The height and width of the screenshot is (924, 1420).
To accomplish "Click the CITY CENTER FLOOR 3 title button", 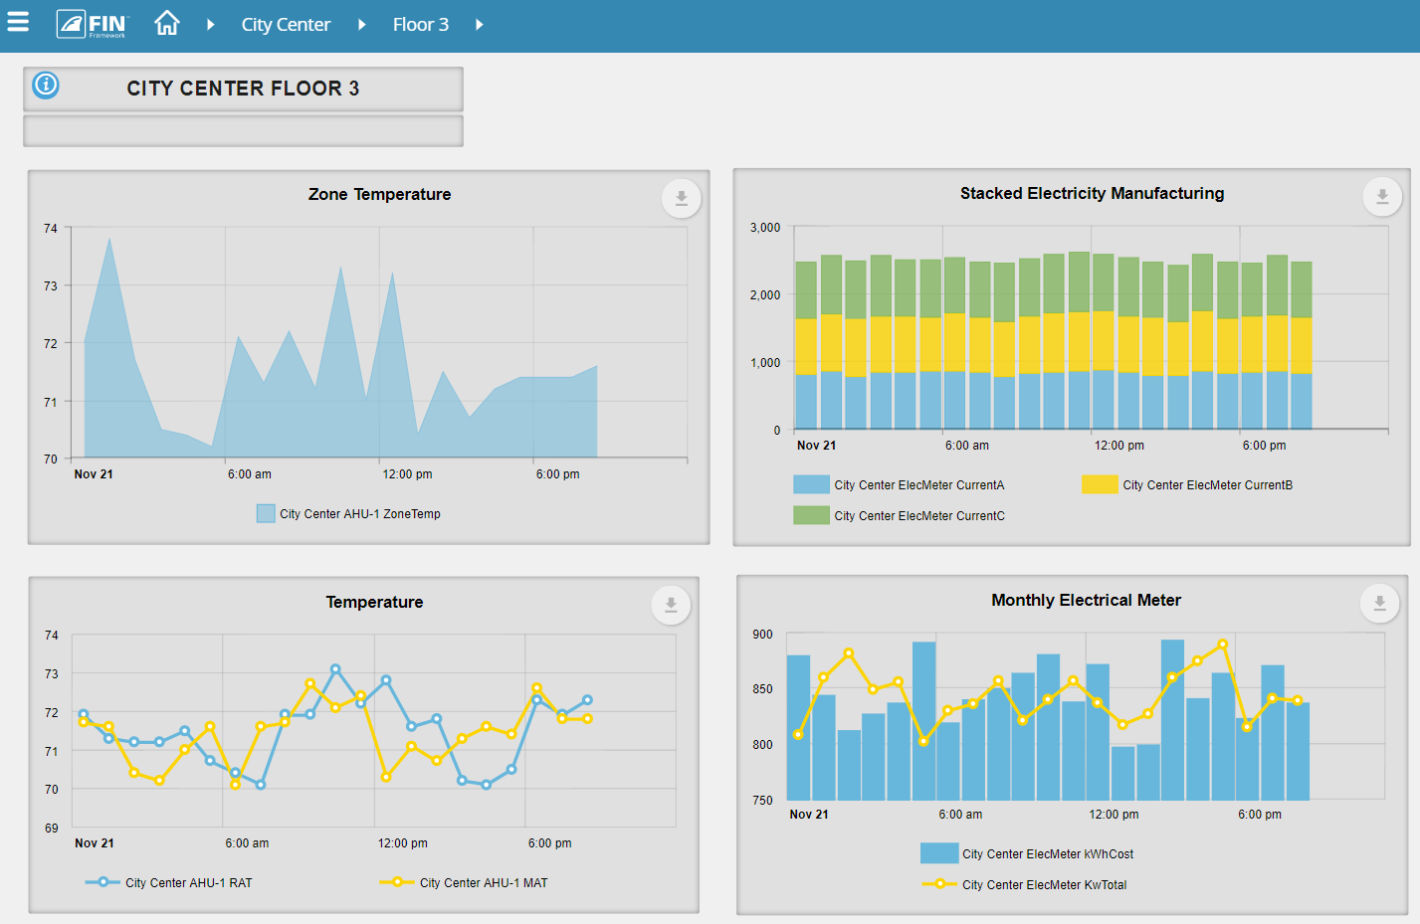I will 243,89.
